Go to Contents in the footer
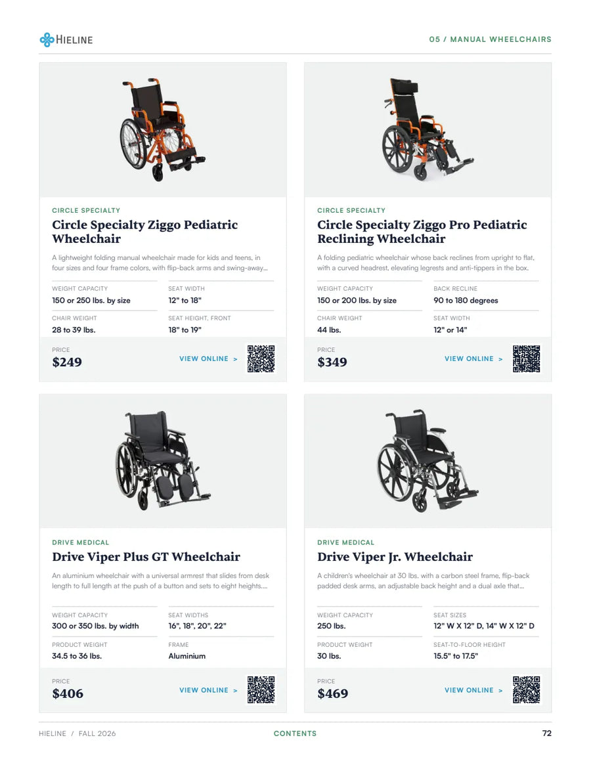 click(x=295, y=733)
